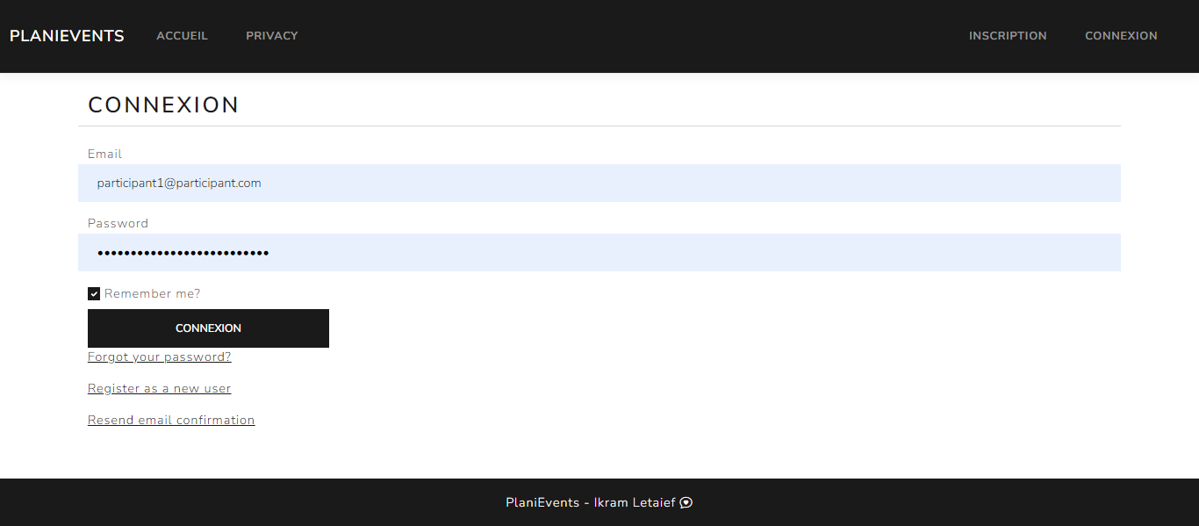Click Resend email confirmation link

pyautogui.click(x=171, y=420)
